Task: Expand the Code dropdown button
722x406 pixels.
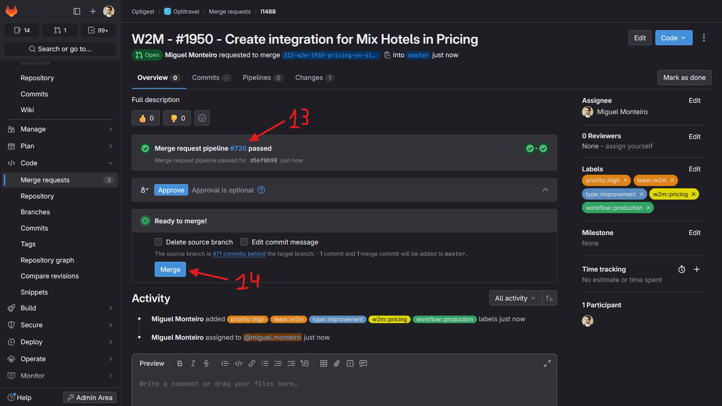Action: coord(673,38)
